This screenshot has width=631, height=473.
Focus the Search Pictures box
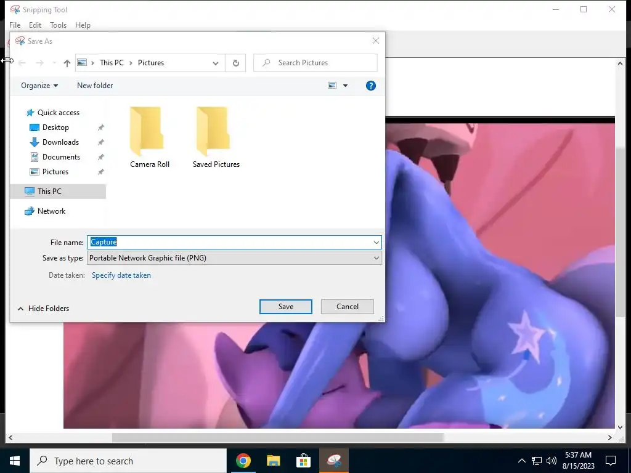(x=315, y=63)
